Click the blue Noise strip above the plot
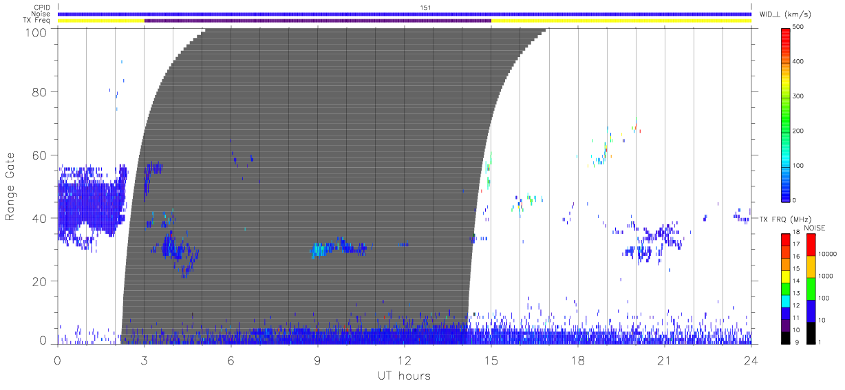This screenshot has width=845, height=390. click(x=404, y=14)
